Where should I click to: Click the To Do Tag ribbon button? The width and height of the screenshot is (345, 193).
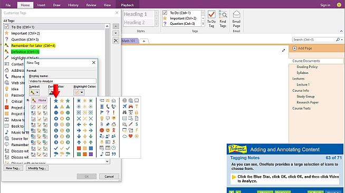click(211, 19)
